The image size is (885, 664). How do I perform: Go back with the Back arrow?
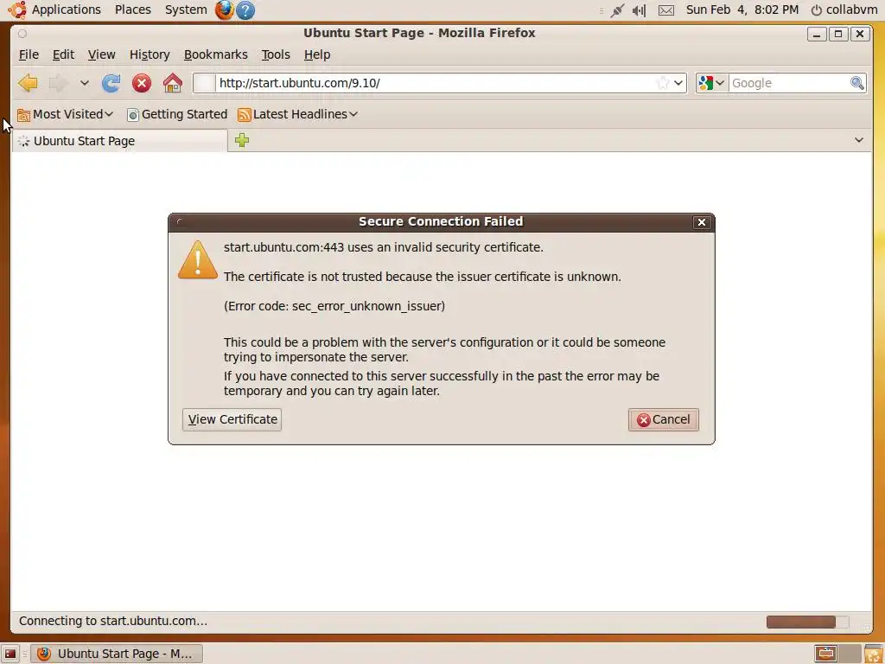pos(28,83)
